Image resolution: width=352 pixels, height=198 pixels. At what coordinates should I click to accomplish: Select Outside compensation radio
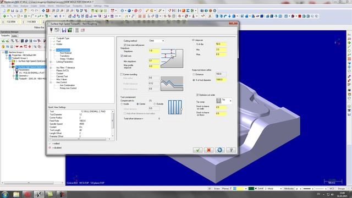coord(155,104)
